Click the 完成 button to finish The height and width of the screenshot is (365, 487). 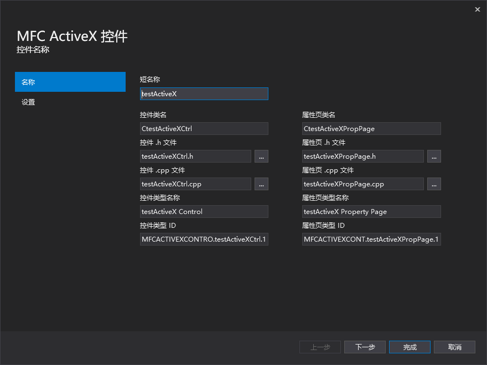410,347
